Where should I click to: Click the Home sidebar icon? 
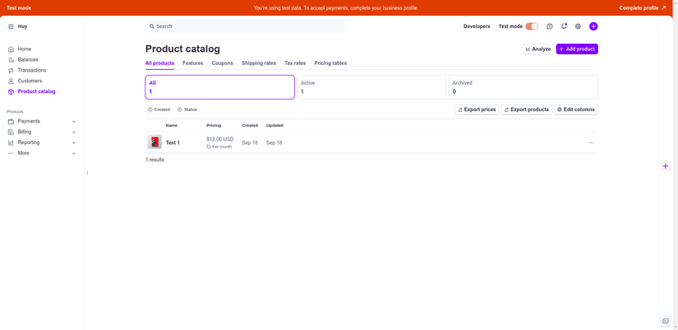pyautogui.click(x=11, y=49)
